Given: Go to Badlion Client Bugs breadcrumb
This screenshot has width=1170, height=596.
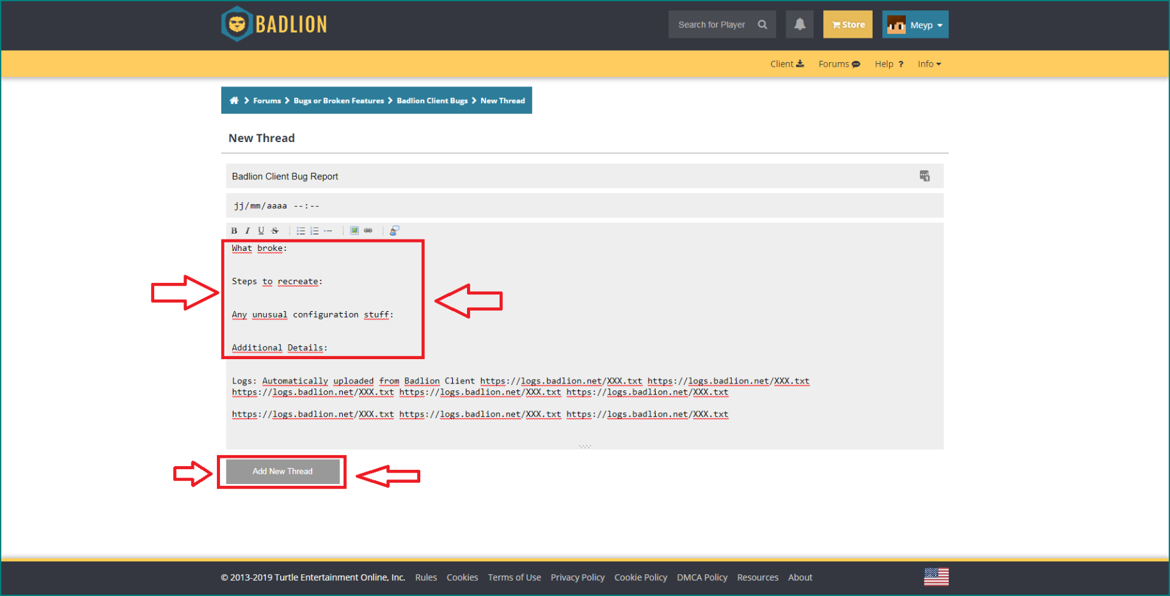Looking at the screenshot, I should (432, 101).
